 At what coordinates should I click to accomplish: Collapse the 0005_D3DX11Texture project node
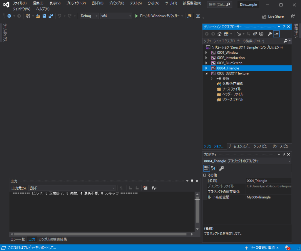point(207,73)
